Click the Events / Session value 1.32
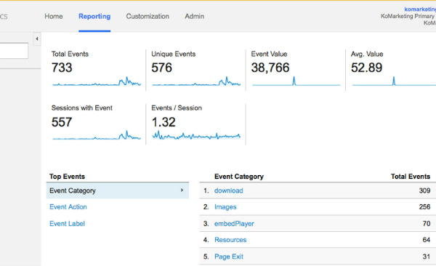 coord(163,122)
